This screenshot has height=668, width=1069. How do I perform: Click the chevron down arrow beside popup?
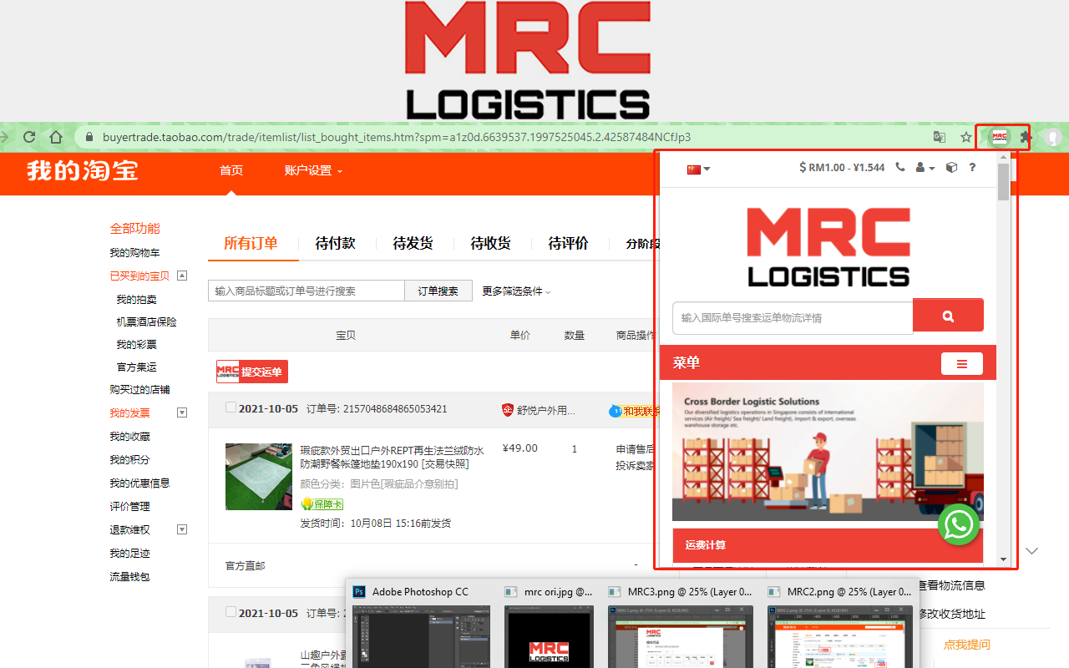pyautogui.click(x=1032, y=551)
